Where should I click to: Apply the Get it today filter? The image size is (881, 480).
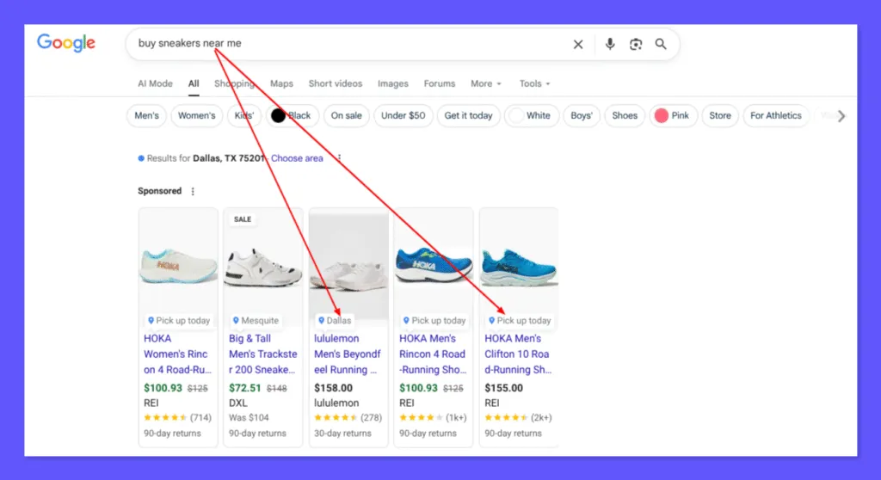(468, 115)
